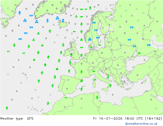The image size is (163, 126).
Task: Select the triple rain symbol near the Sea of Azov
Action: coord(139,53)
